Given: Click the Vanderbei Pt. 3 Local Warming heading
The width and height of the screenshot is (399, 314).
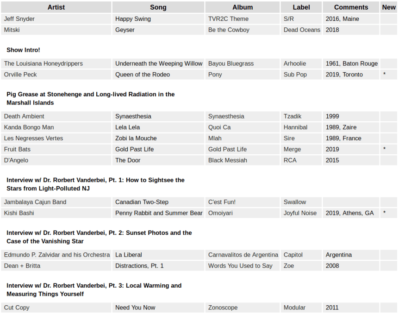Looking at the screenshot, I should coord(94,289).
